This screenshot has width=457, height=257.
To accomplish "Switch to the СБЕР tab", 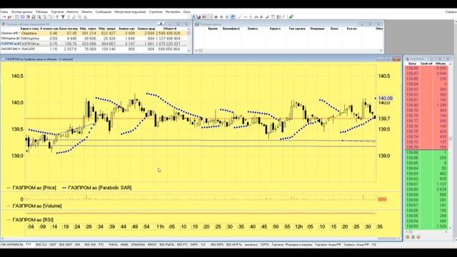I will point(52,244).
